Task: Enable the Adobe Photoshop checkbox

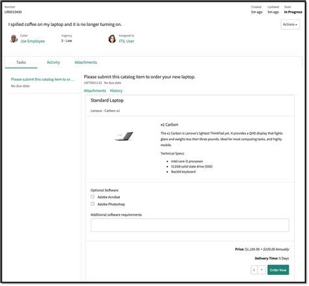Action: [93, 204]
